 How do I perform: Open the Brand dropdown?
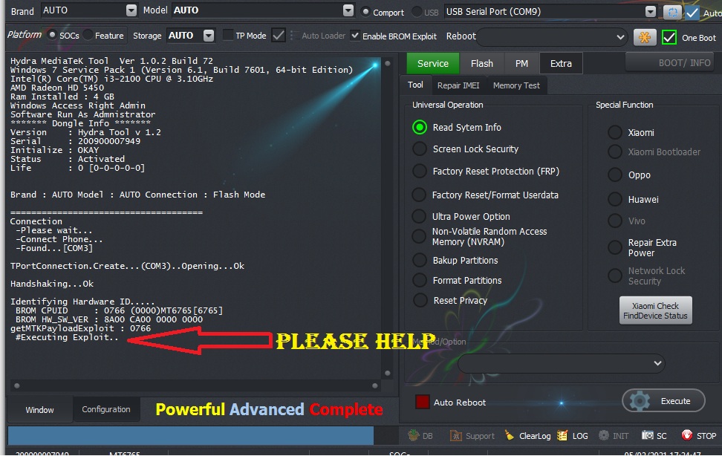(x=131, y=10)
